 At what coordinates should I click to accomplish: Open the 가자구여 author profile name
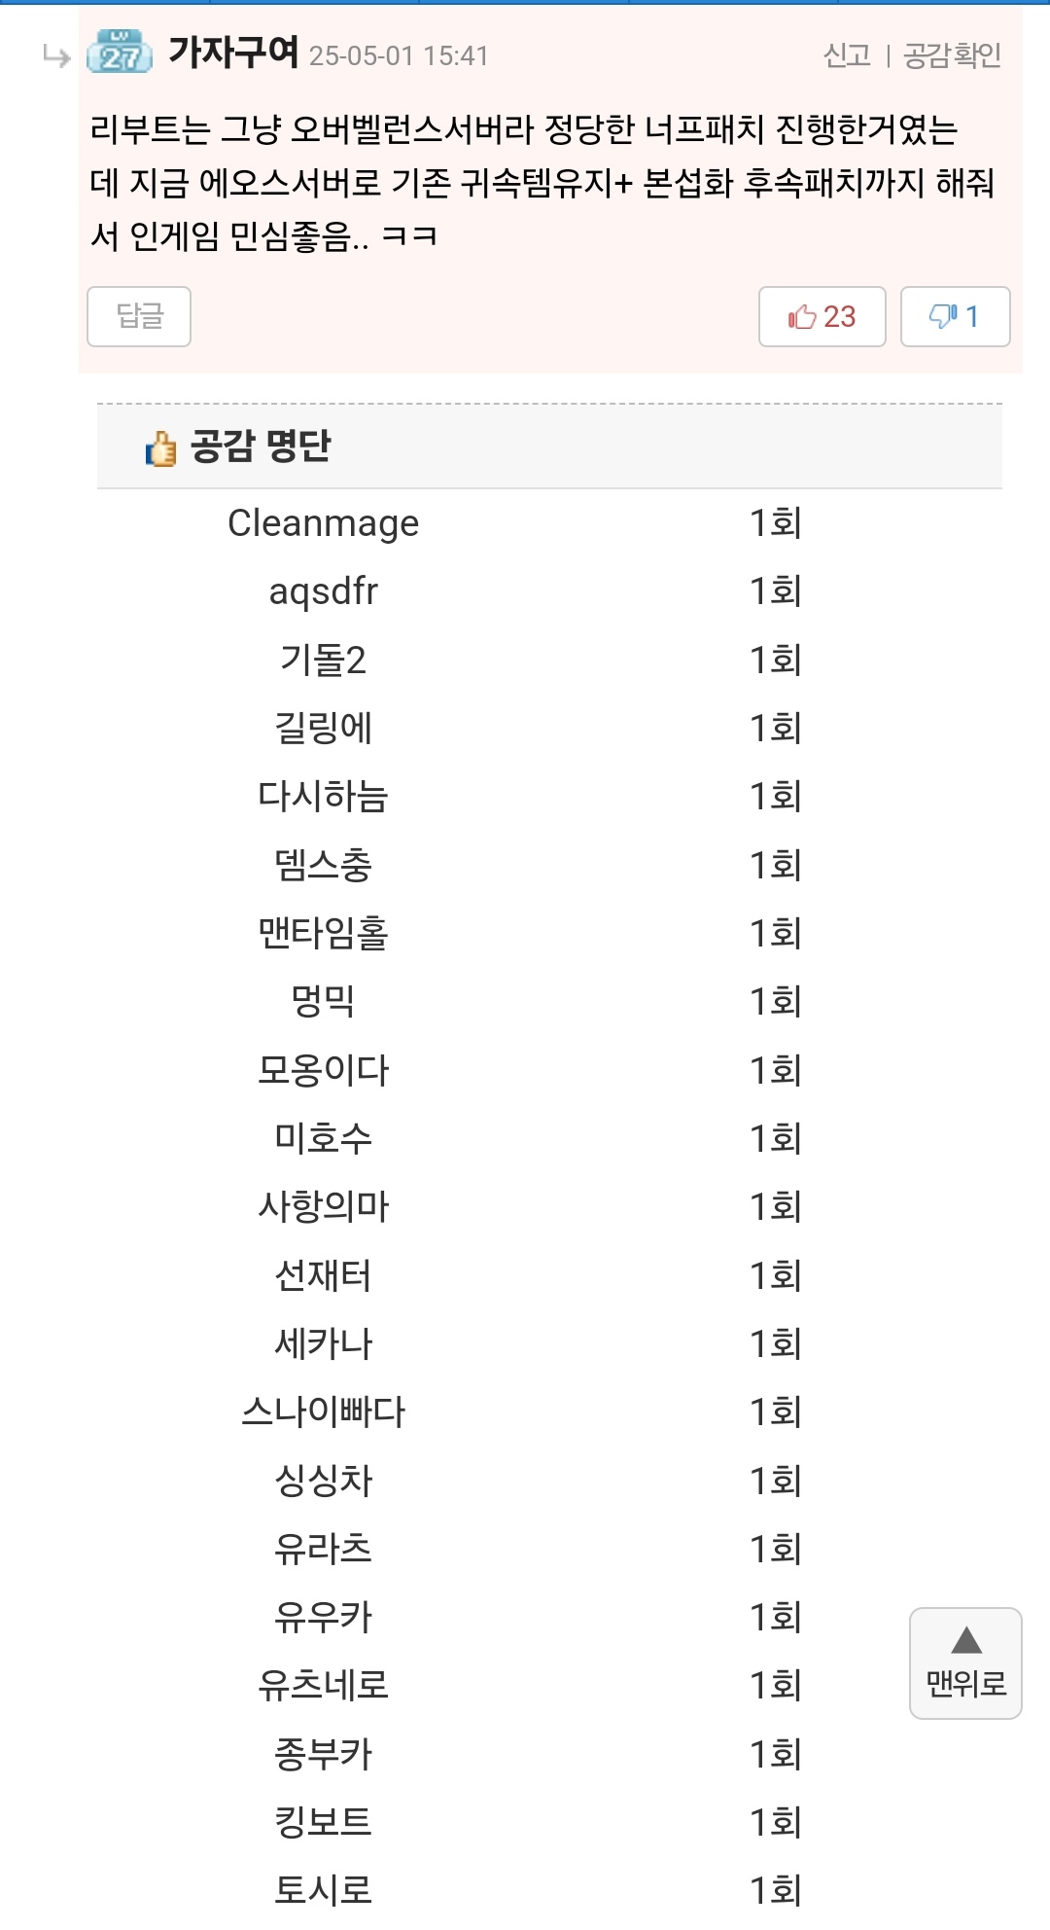pos(233,52)
